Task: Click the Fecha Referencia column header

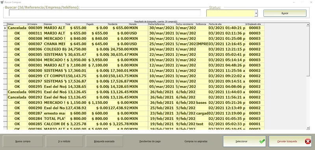Action: pyautogui.click(x=162, y=24)
